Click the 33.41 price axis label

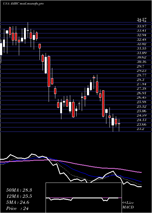coord(141,31)
